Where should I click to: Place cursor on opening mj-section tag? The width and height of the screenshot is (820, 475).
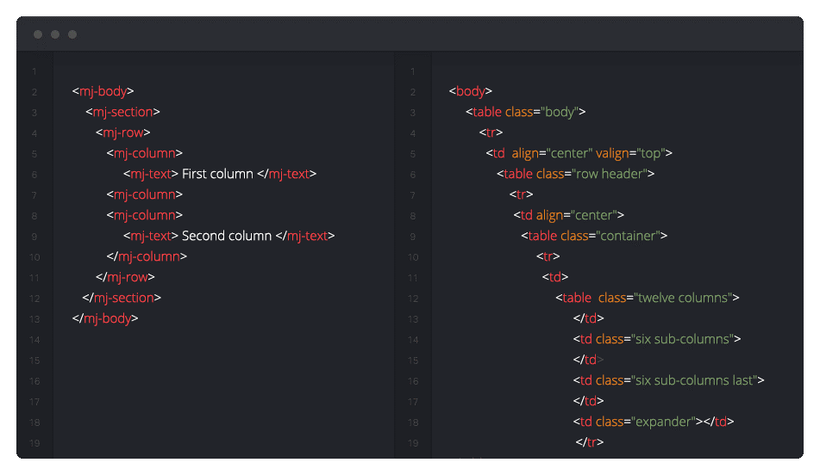tap(122, 112)
